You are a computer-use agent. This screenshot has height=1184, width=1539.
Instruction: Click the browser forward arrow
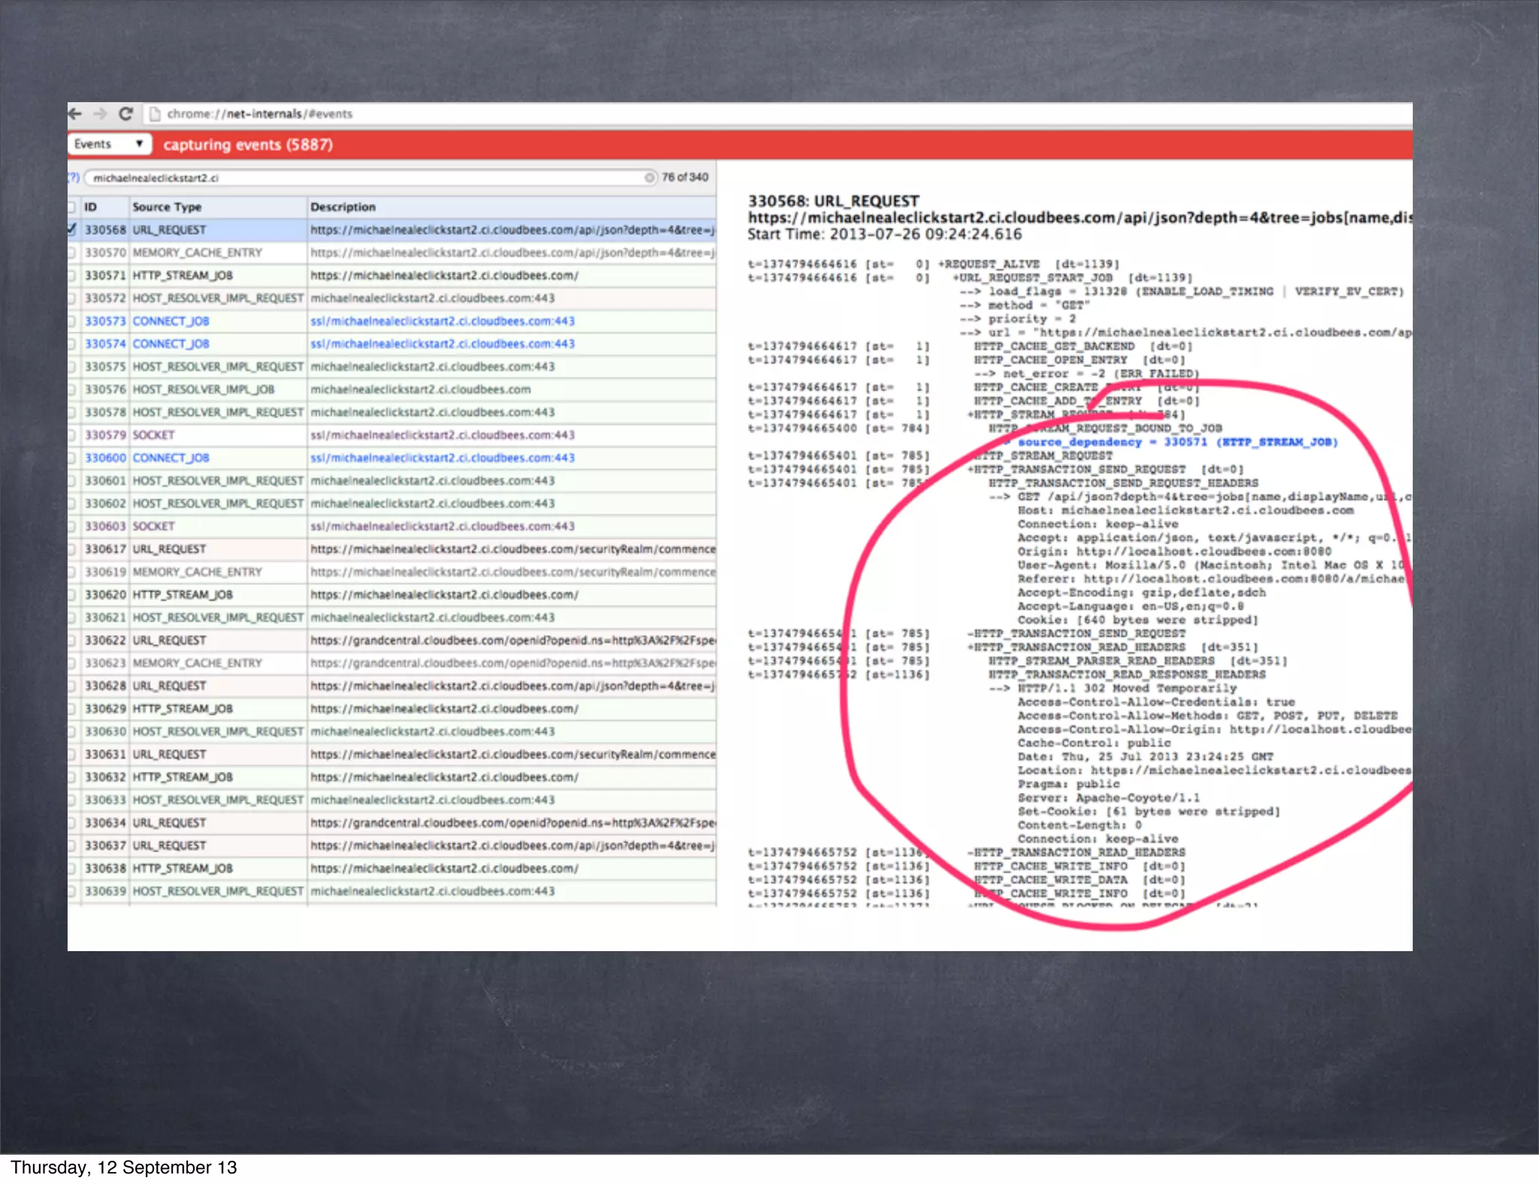(x=100, y=114)
